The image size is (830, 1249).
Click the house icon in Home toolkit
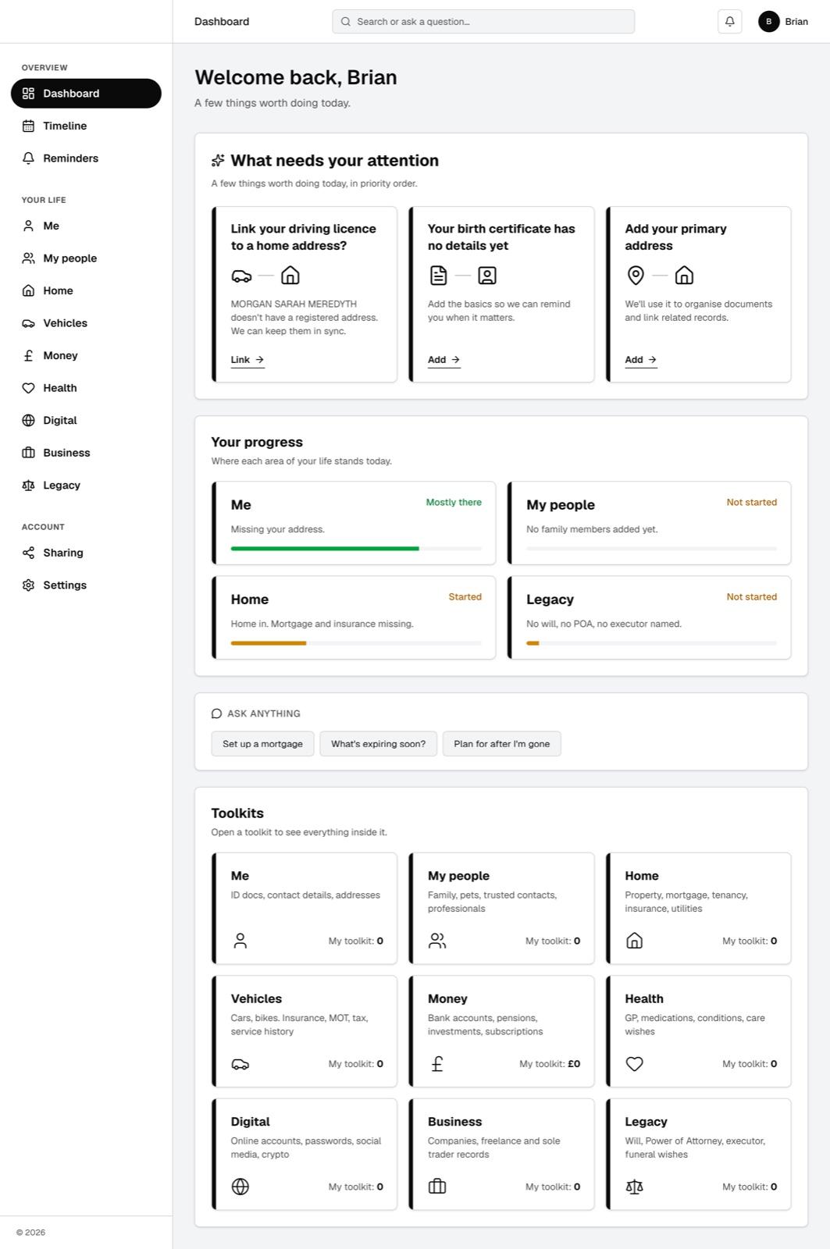(634, 941)
